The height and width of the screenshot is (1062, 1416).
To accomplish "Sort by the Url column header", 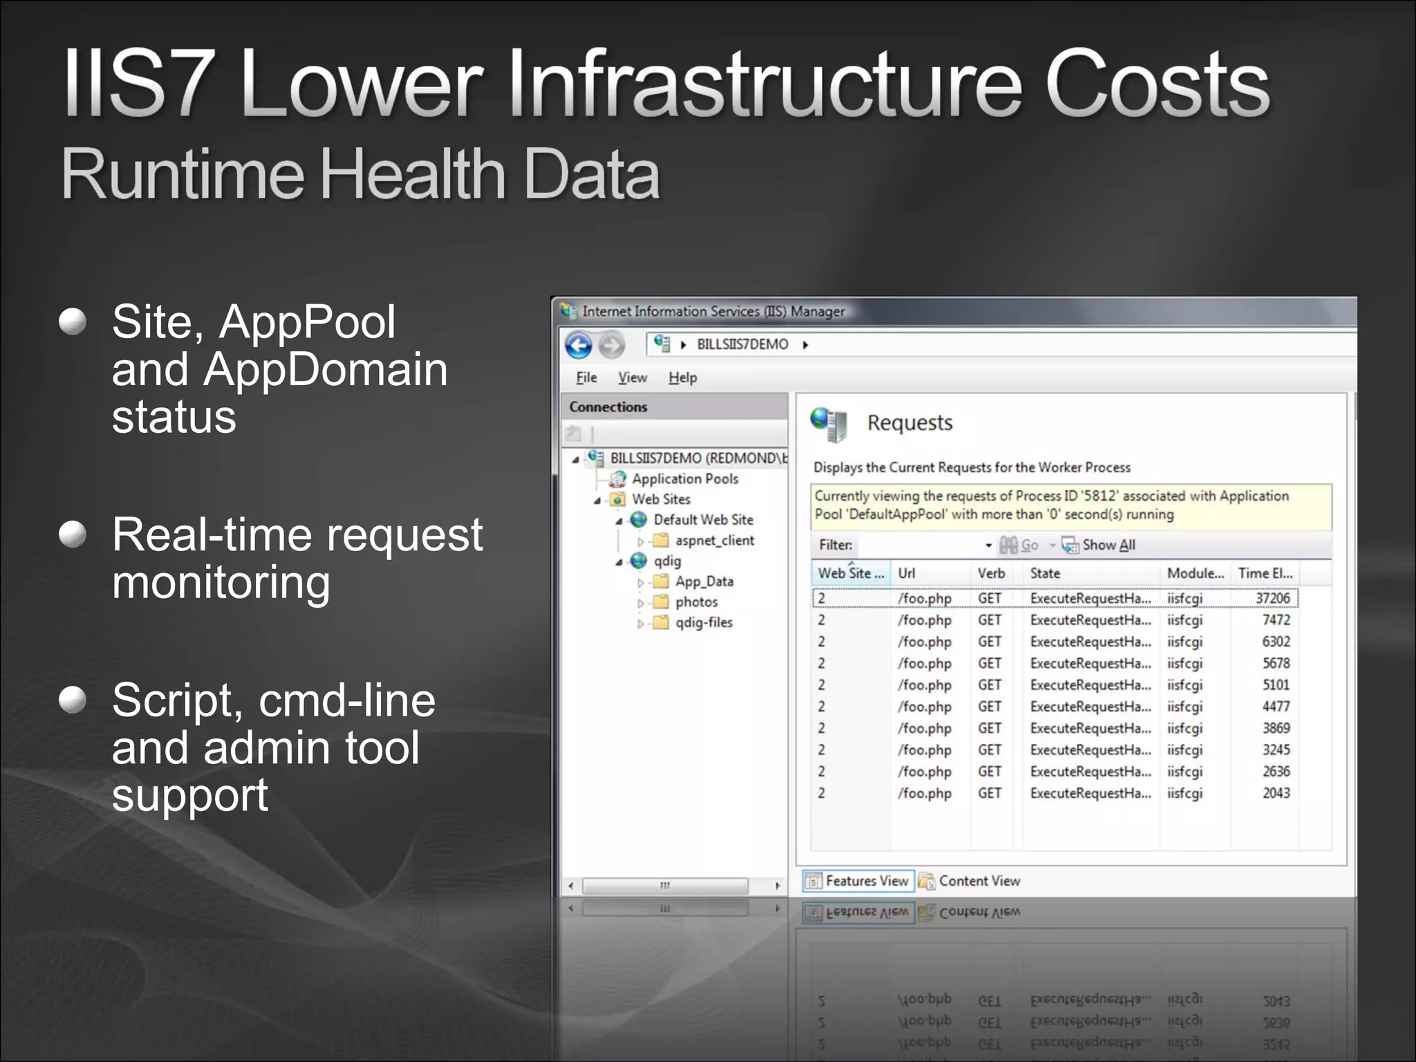I will [x=930, y=573].
